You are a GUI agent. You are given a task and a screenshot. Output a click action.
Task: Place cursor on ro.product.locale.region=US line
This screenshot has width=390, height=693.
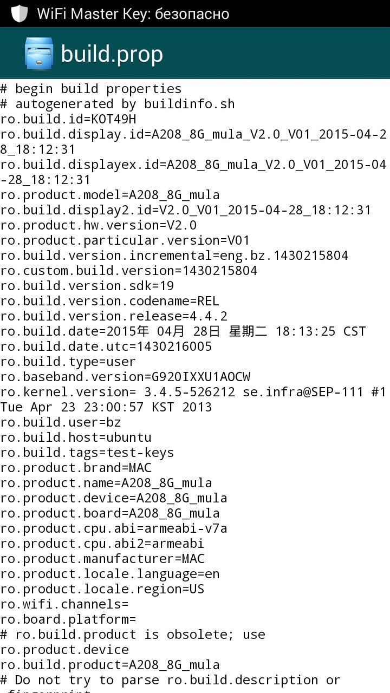[102, 589]
